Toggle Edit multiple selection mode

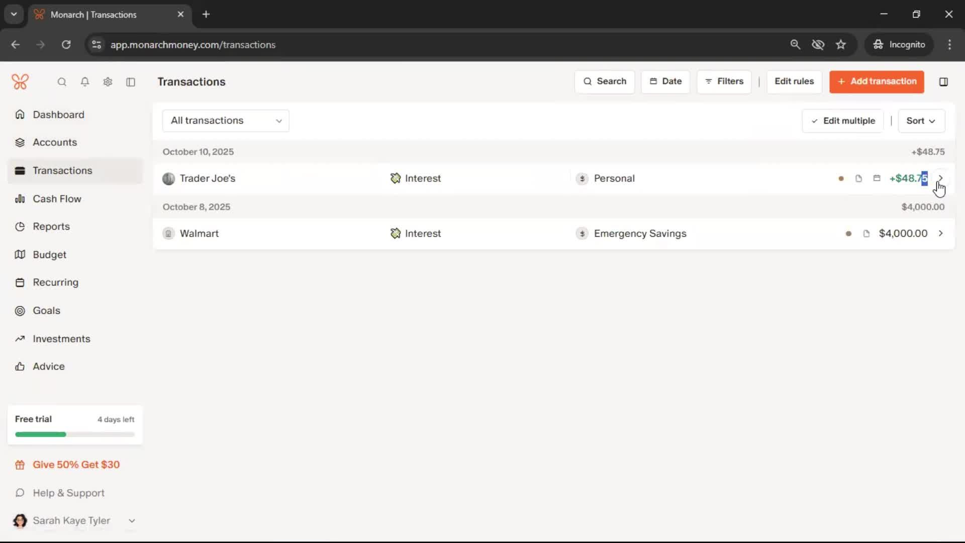[x=843, y=121]
